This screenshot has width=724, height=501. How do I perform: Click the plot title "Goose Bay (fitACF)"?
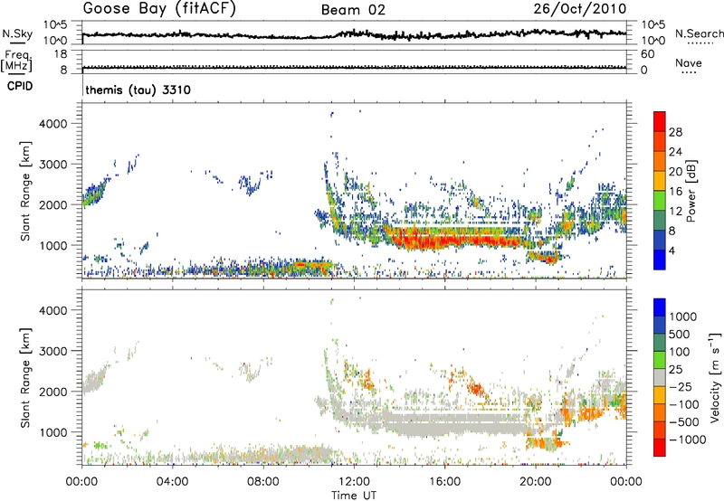pos(159,9)
